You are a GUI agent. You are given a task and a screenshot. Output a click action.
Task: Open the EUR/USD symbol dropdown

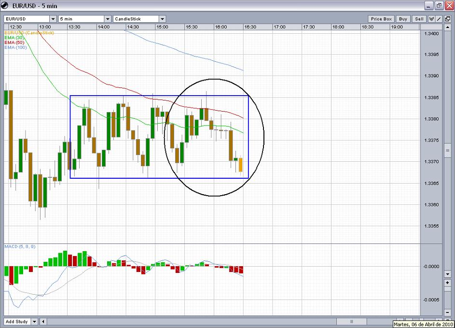coord(53,19)
